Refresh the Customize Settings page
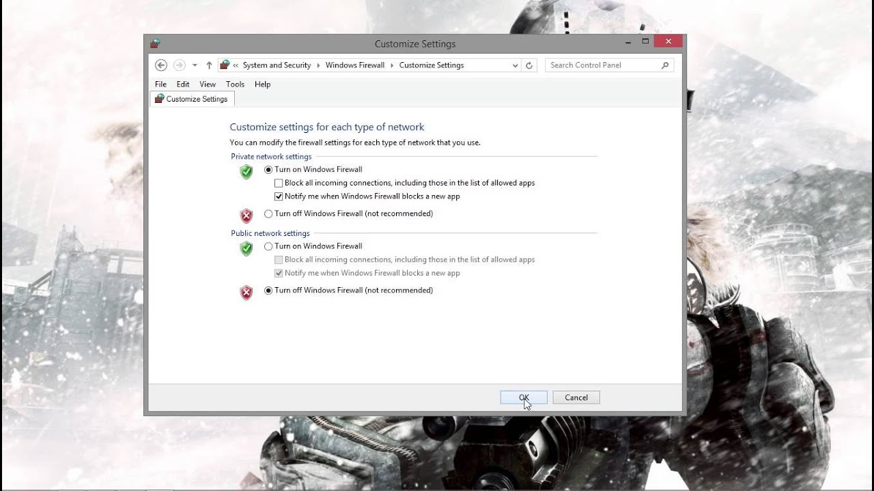Viewport: 874px width, 491px height. coord(528,65)
